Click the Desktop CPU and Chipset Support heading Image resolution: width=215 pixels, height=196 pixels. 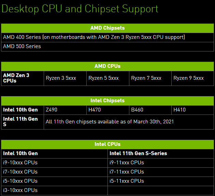coord(80,9)
